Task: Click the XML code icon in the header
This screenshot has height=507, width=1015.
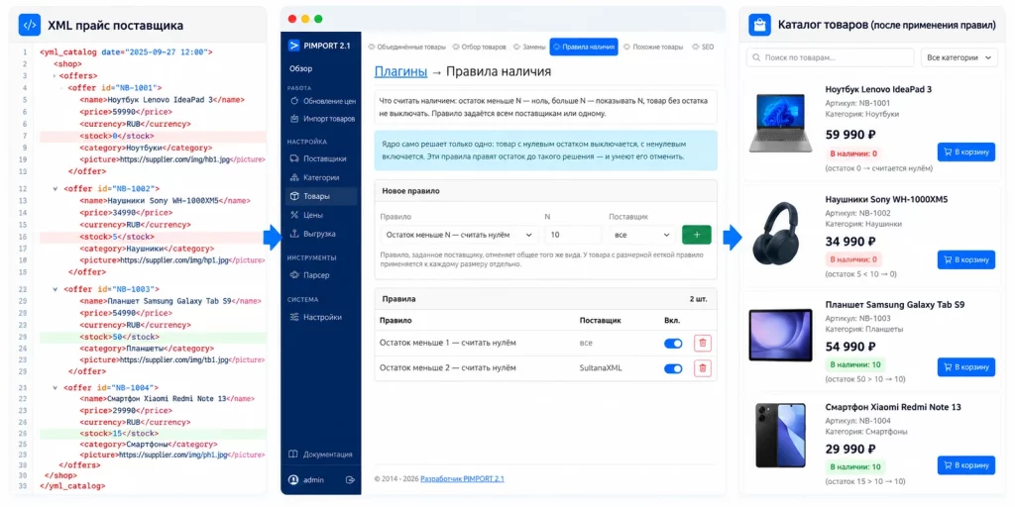Action: pyautogui.click(x=29, y=25)
